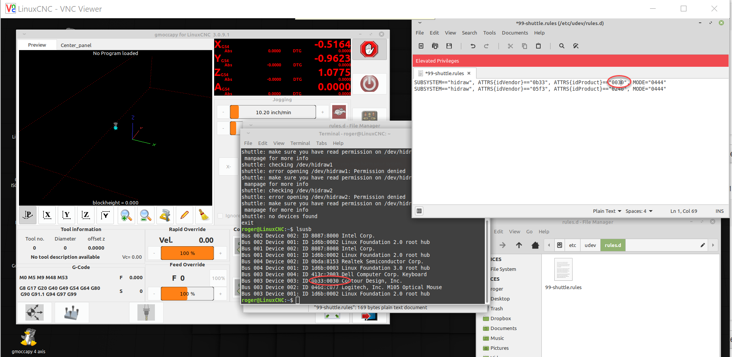The height and width of the screenshot is (357, 732).
Task: Reset Feed Override with 100% button
Action: (218, 278)
